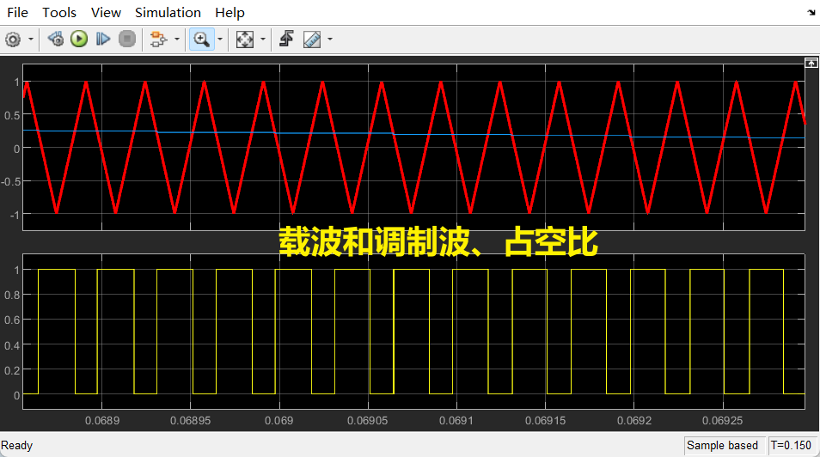
Task: Click the 0.06925 x-axis tick label
Action: coord(722,420)
